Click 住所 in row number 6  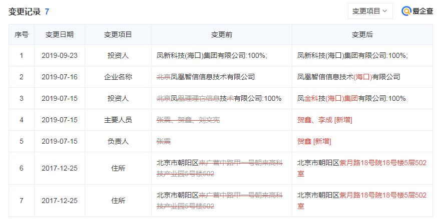118,168
